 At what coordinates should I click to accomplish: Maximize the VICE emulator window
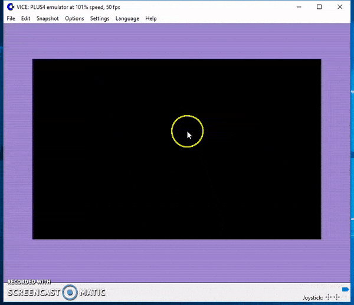[x=319, y=7]
